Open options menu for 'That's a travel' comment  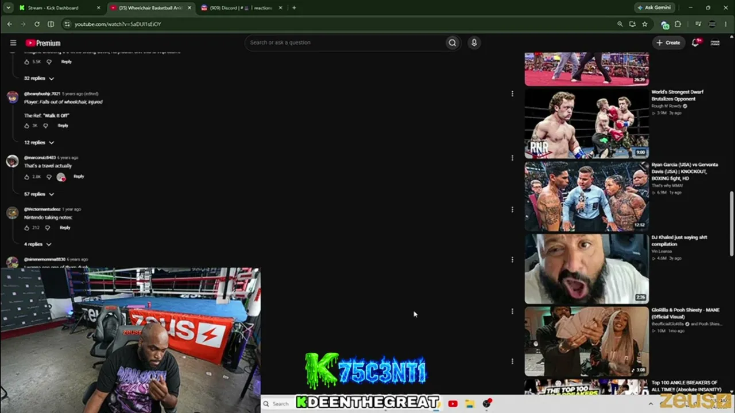click(x=512, y=158)
